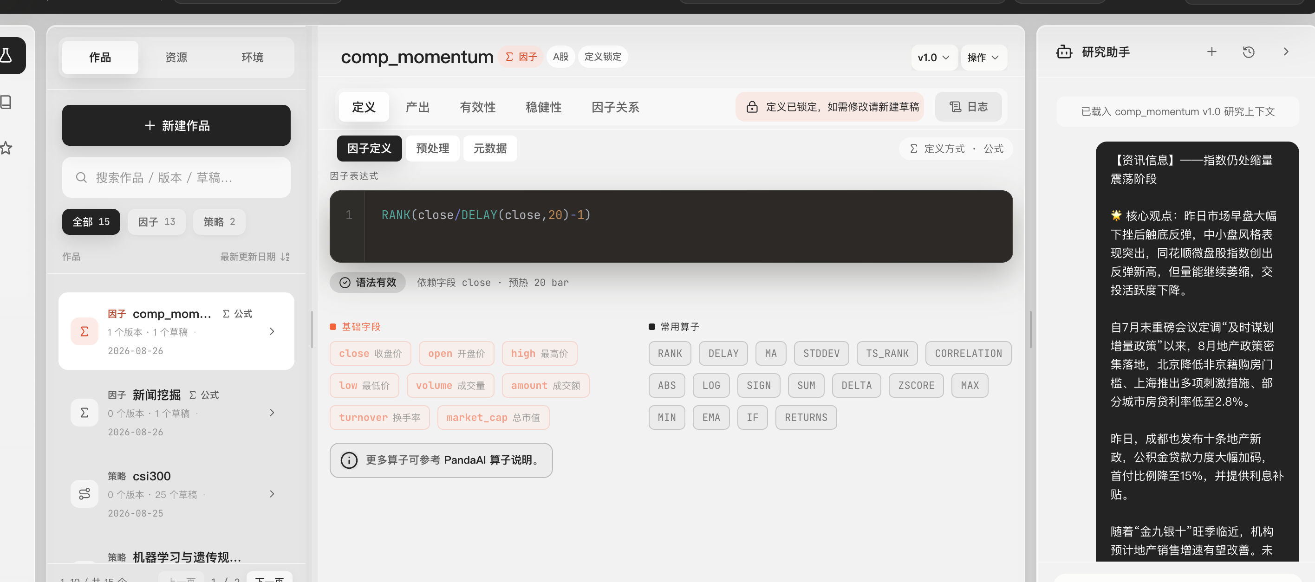Insert the low 最低价 field chip
The image size is (1315, 582).
pos(364,386)
